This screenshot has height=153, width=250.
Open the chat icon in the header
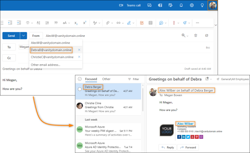pos(149,5)
